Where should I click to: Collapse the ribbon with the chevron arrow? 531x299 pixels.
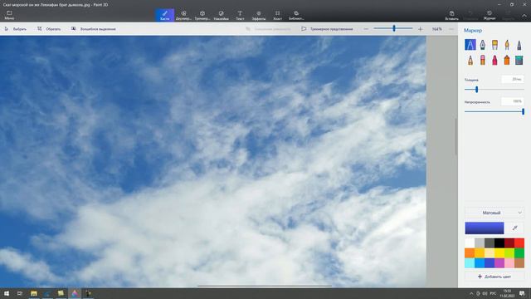point(524,16)
